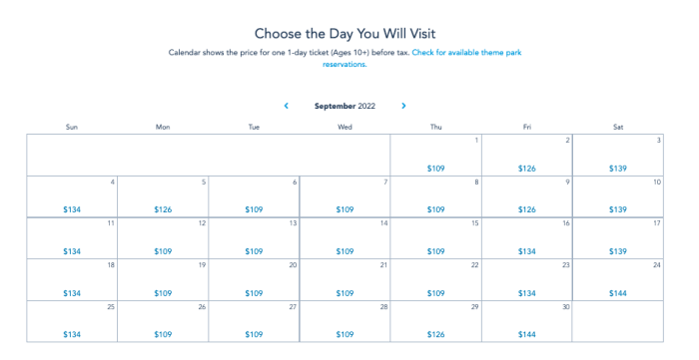Select Friday September 16 at $134
Image resolution: width=699 pixels, height=360 pixels.
pyautogui.click(x=527, y=238)
